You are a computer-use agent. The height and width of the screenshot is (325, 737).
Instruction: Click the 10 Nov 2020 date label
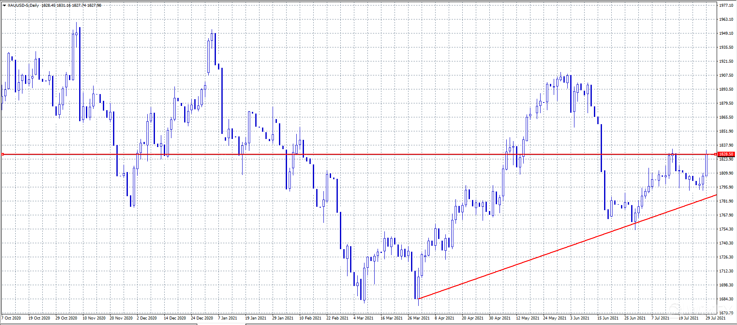click(x=94, y=318)
